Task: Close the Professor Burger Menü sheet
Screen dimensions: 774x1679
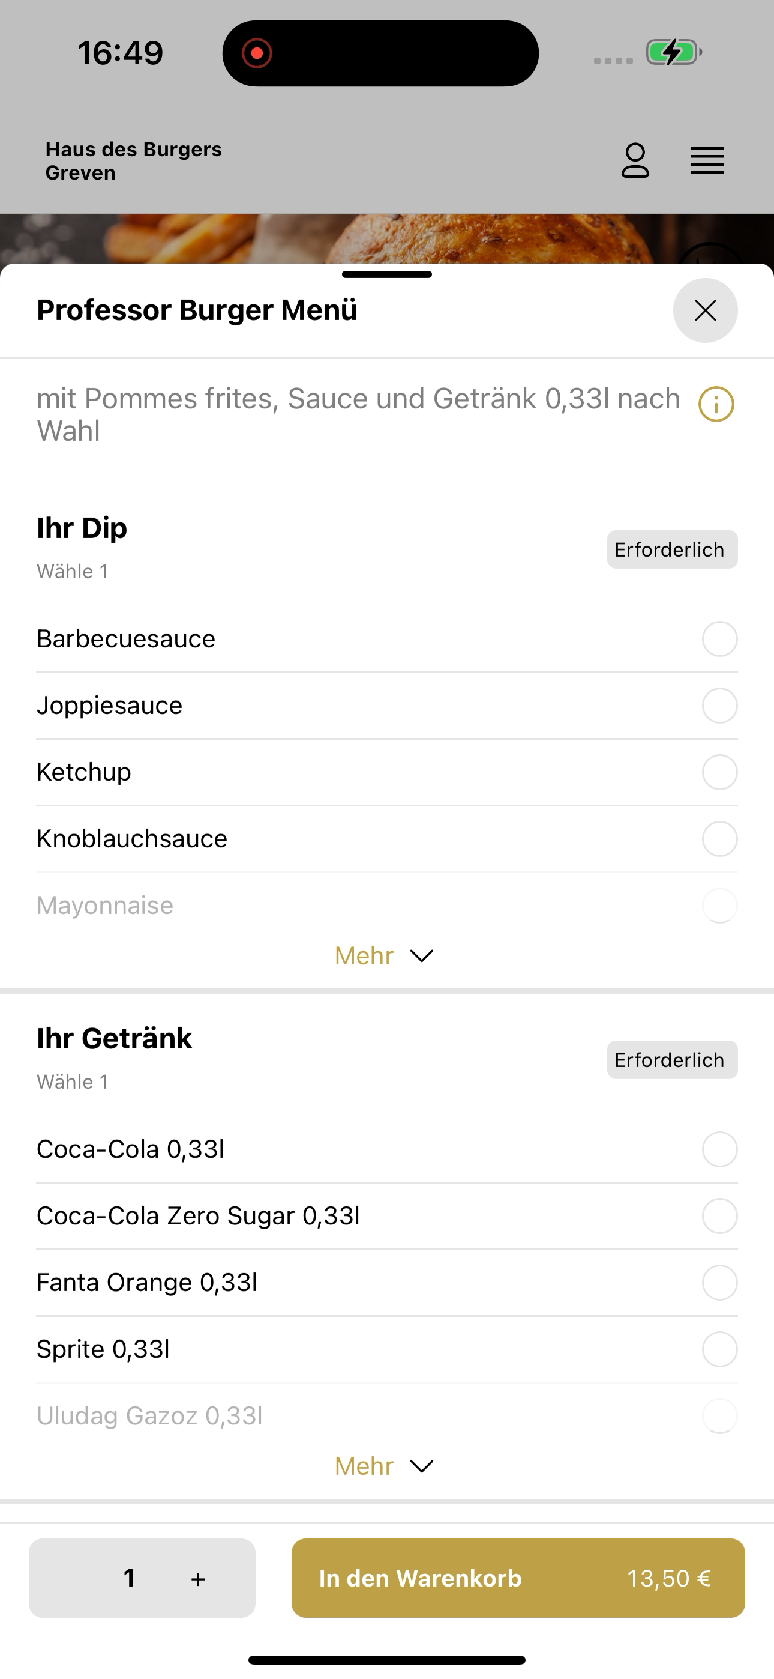Action: click(705, 310)
